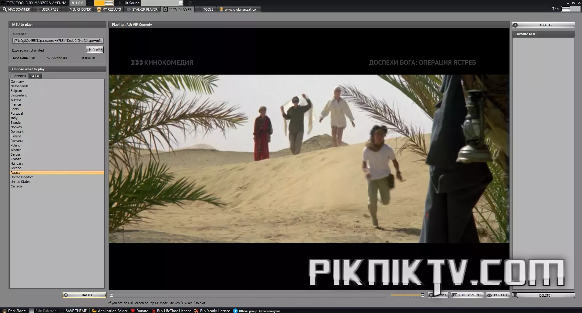Select Norway in the channel list

[57, 127]
